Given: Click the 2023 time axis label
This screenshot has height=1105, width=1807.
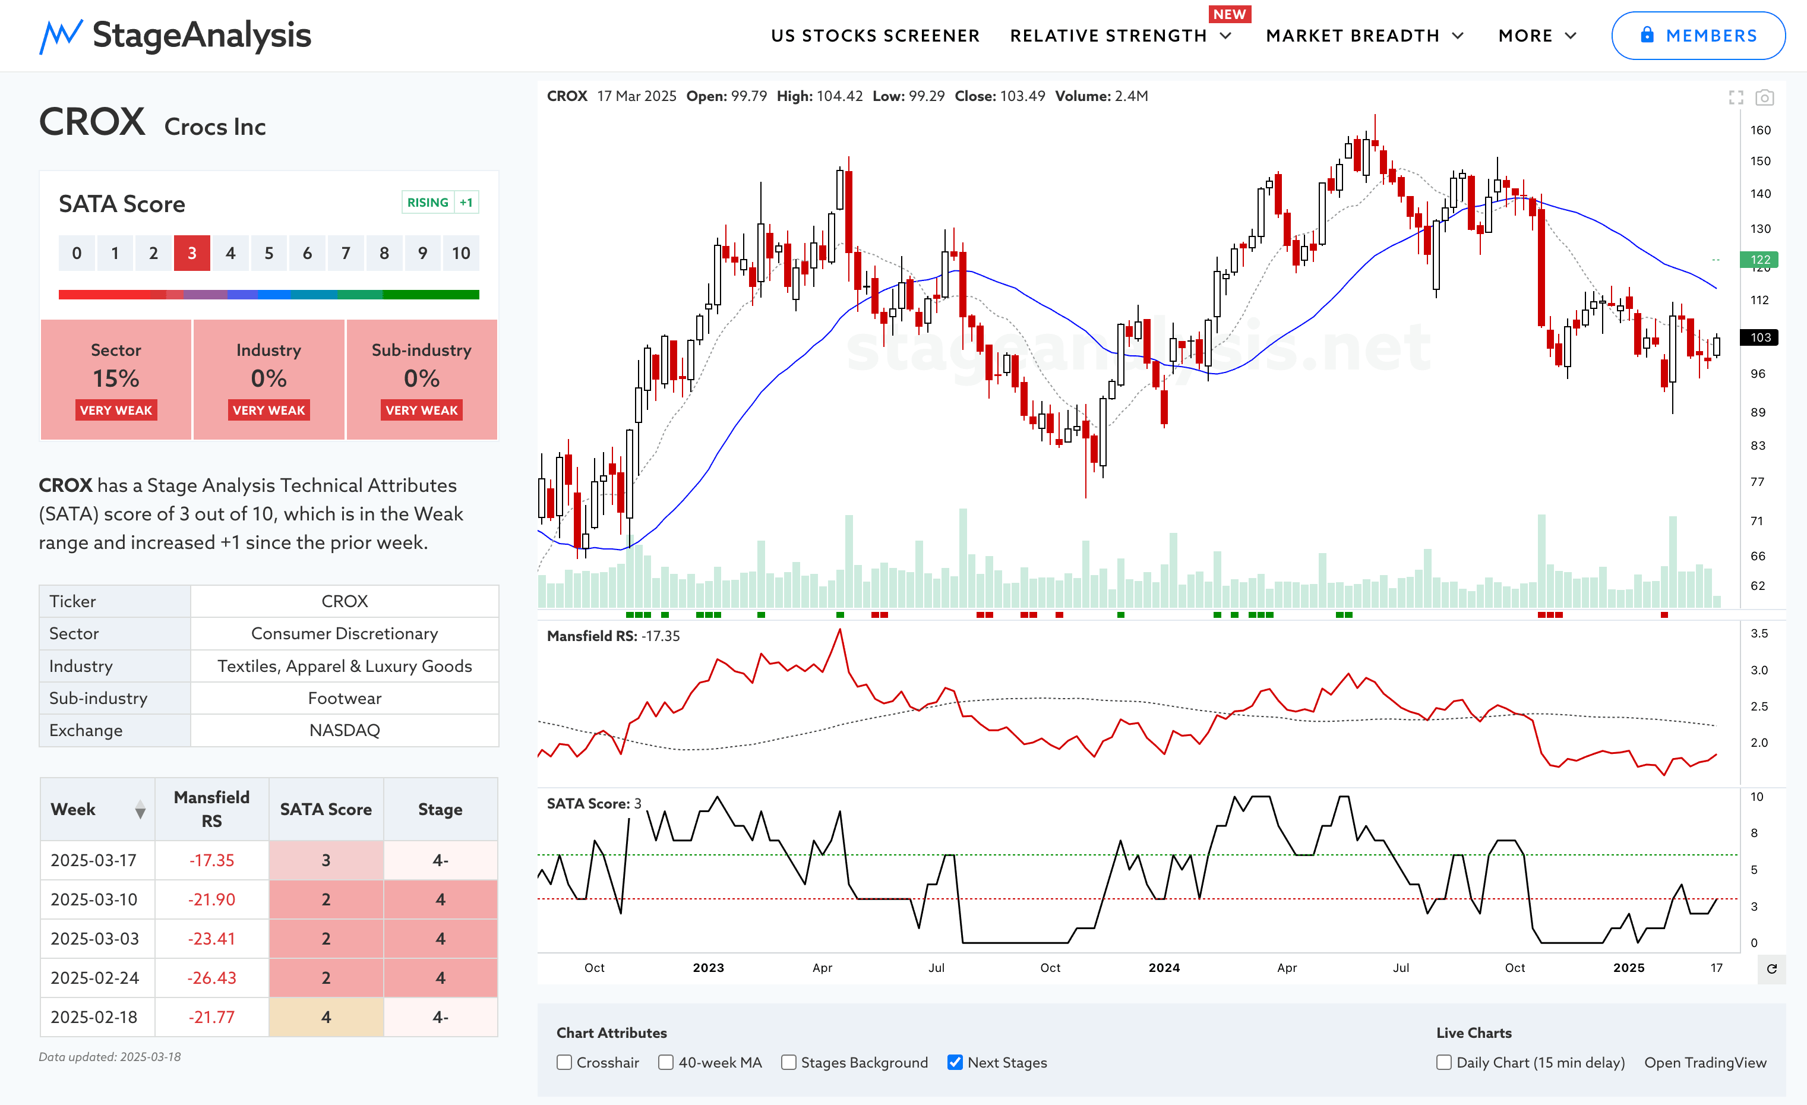Looking at the screenshot, I should [x=709, y=968].
